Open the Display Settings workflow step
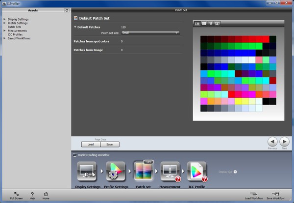 87,172
